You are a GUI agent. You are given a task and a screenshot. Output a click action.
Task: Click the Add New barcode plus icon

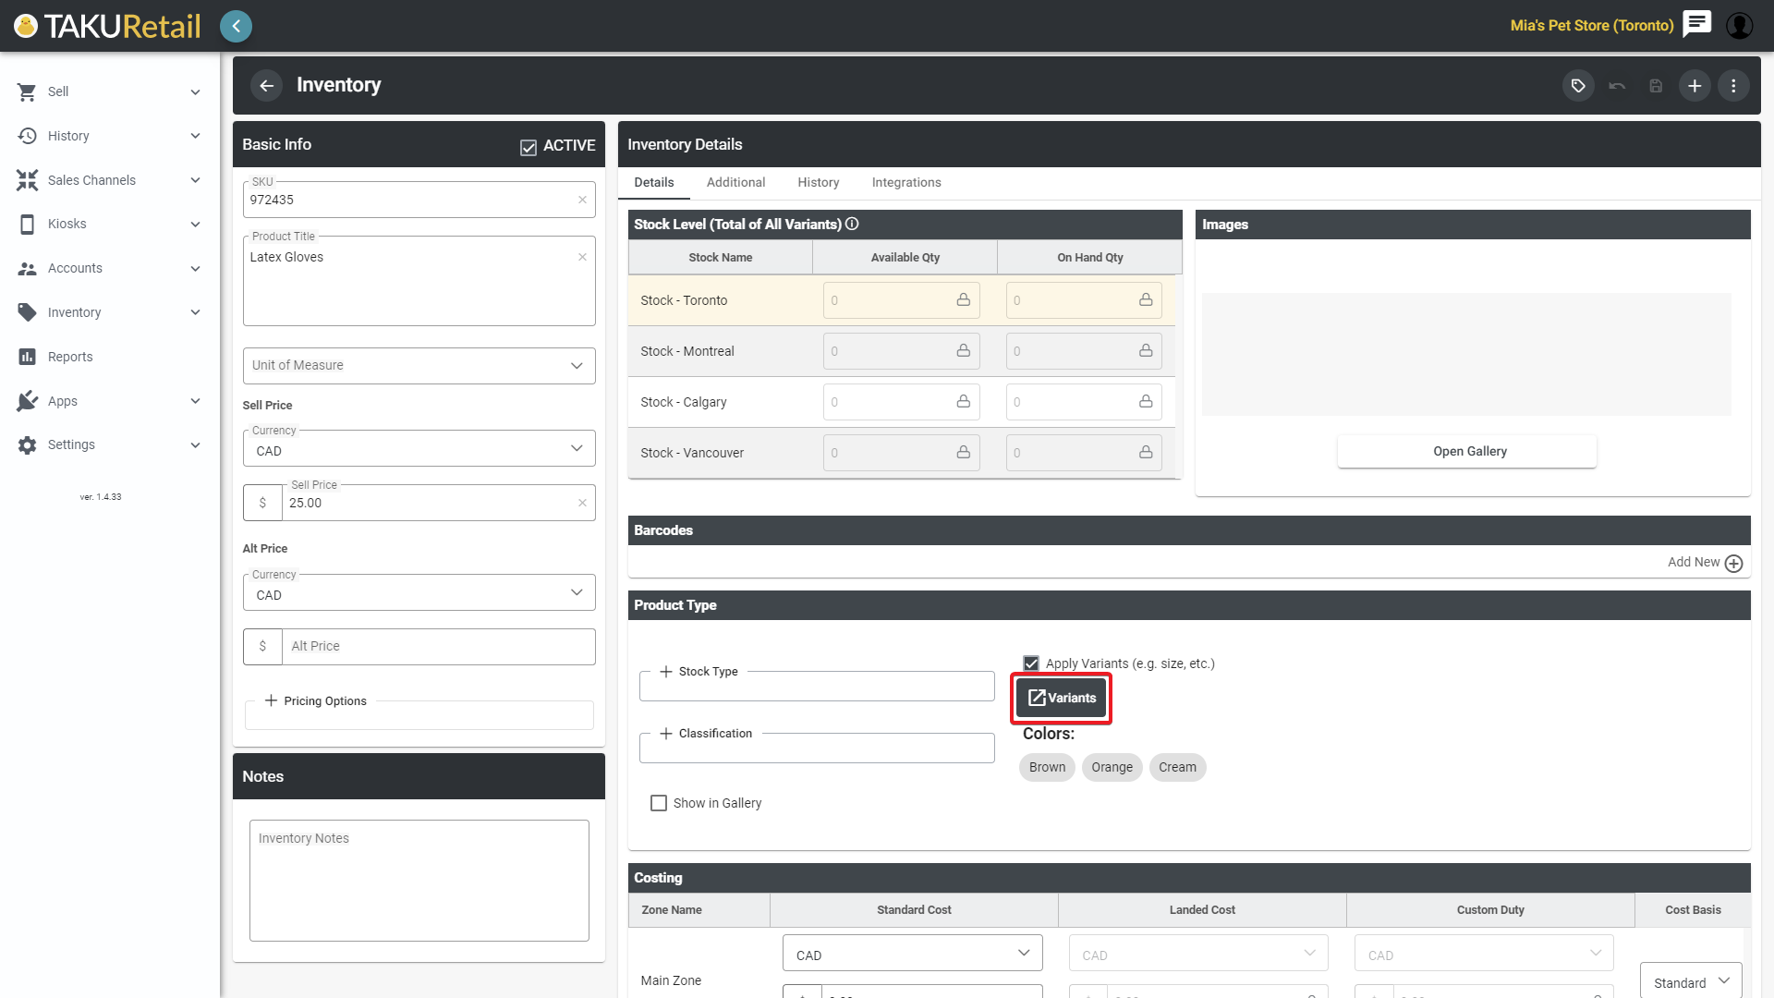point(1733,563)
